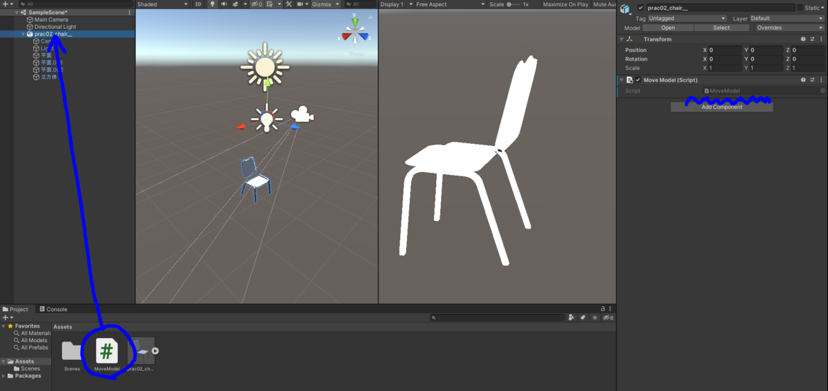828x391 pixels.
Task: Select the sun Directional Light gizmo in scene
Action: [x=265, y=66]
